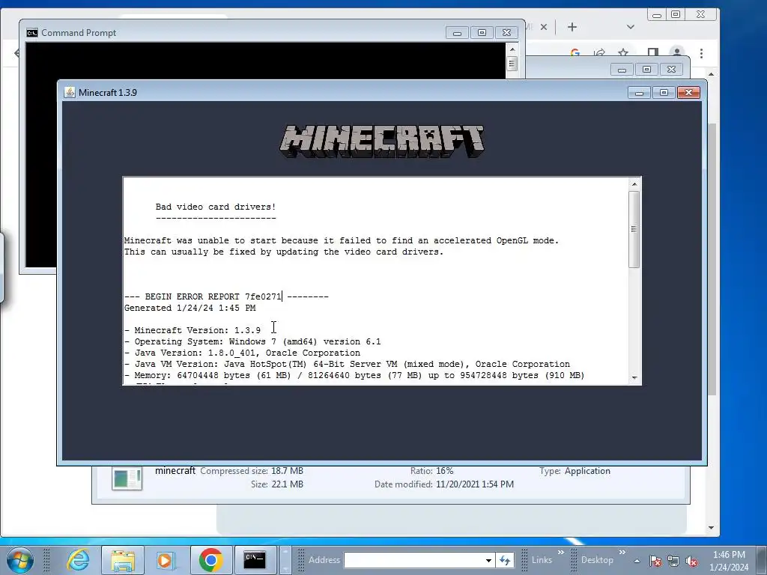The image size is (767, 575).
Task: Click the Action Center flag tray icon
Action: click(x=655, y=561)
